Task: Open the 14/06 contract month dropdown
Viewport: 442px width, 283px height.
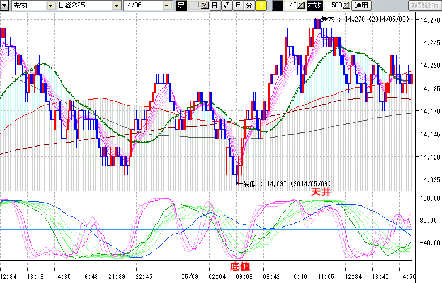Action: [x=167, y=6]
